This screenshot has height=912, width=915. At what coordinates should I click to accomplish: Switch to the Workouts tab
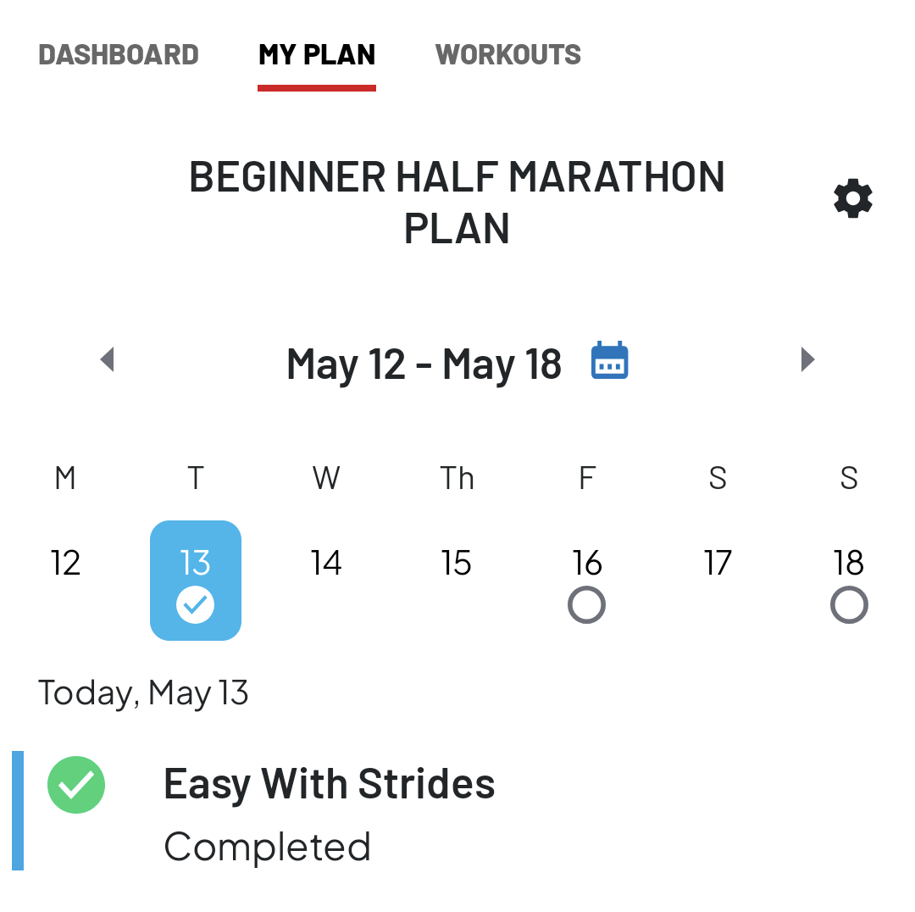point(507,55)
